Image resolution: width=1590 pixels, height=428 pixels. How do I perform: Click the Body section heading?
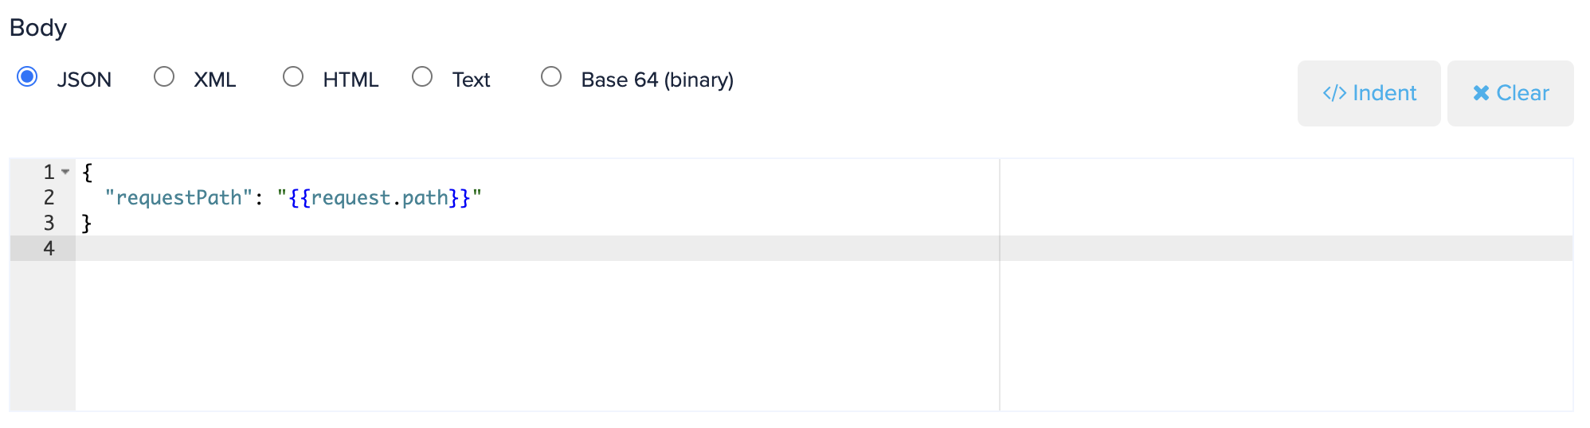(38, 28)
